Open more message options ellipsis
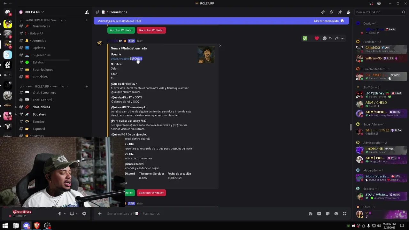This screenshot has height=230, width=409. pyautogui.click(x=343, y=38)
